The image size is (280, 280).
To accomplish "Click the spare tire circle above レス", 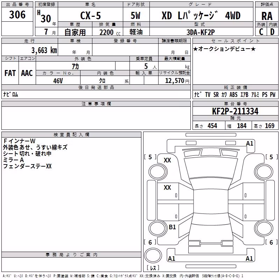I will coord(153,255).
